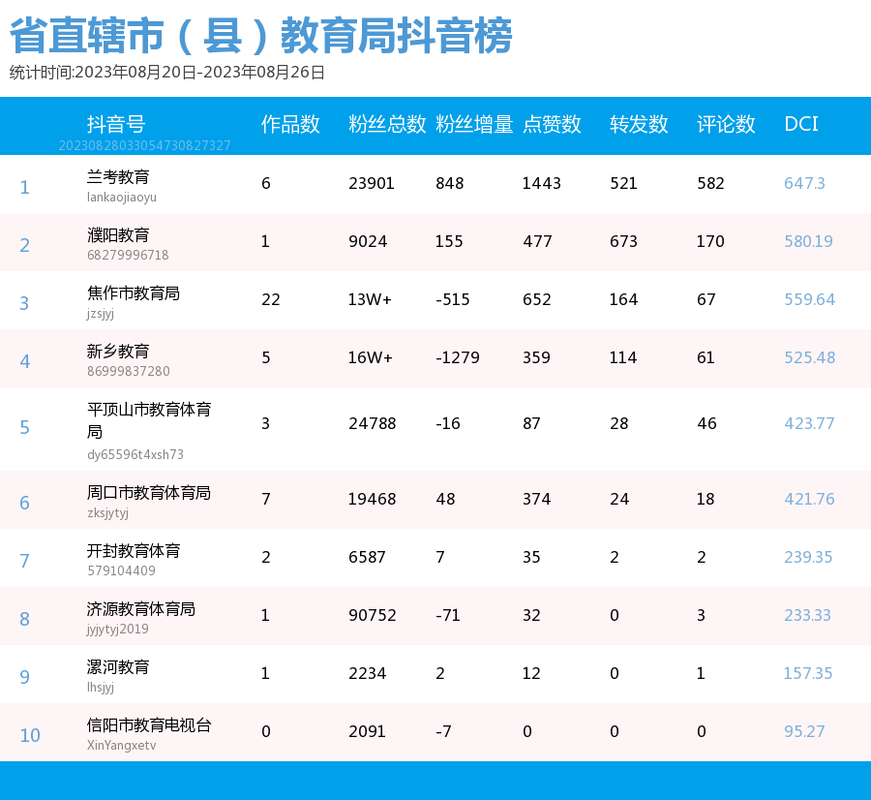This screenshot has height=800, width=871.
Task: Select the Douyin ID 86999837280
Action: (129, 371)
